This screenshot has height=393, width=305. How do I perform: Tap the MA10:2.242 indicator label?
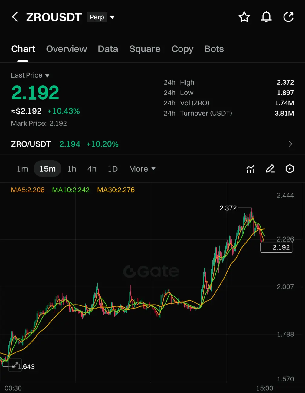click(x=71, y=190)
